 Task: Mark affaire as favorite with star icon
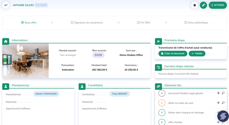pos(194,5)
